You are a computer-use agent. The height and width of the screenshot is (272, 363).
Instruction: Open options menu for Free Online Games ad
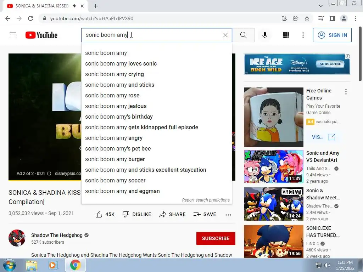346,92
